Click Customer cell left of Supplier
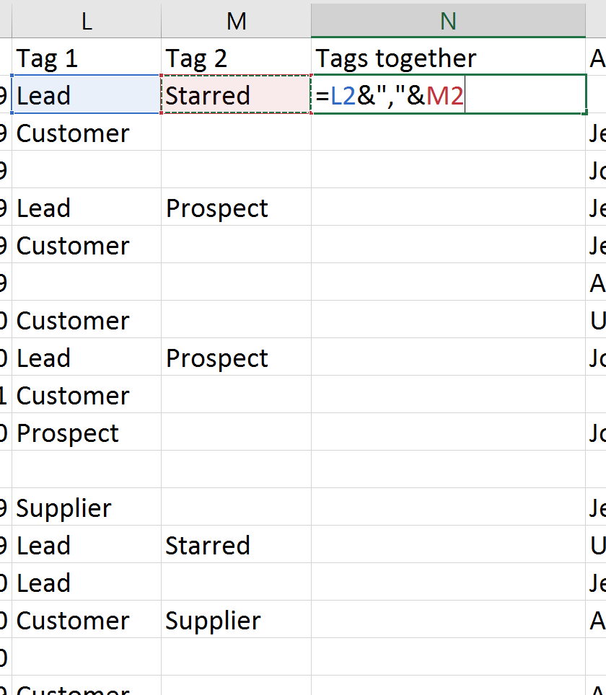Image resolution: width=606 pixels, height=695 pixels. click(87, 620)
